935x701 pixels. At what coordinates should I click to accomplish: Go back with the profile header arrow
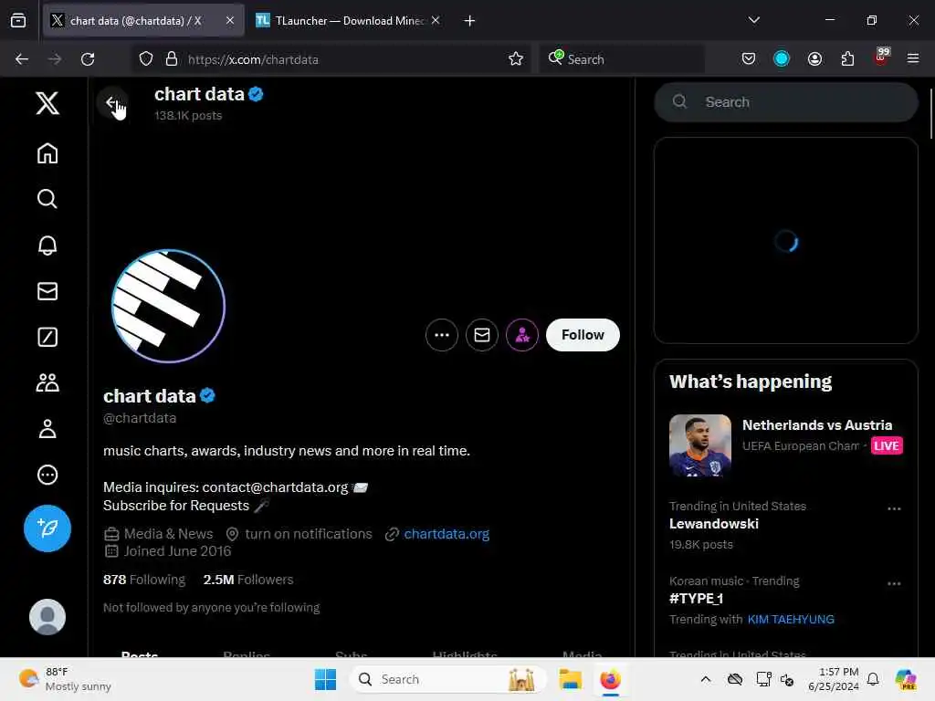coord(111,102)
